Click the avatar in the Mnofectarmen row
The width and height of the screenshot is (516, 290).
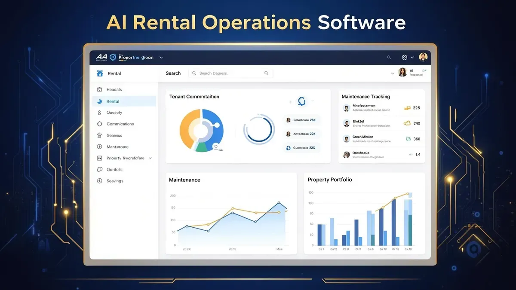pos(347,108)
